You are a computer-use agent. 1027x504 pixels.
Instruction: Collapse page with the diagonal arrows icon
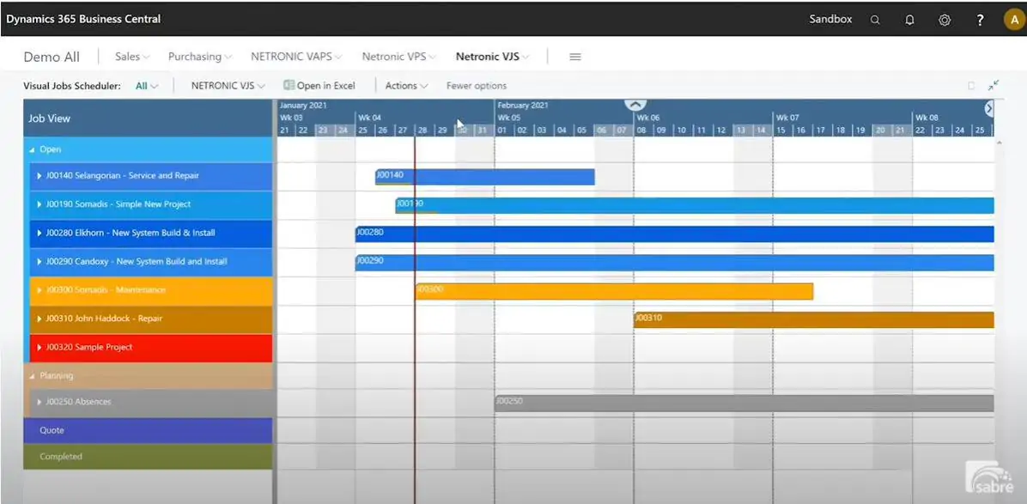click(x=994, y=85)
